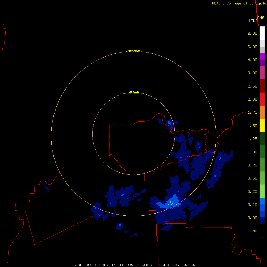
Task: Click the 1.25 legend value
Action: pos(252,139)
